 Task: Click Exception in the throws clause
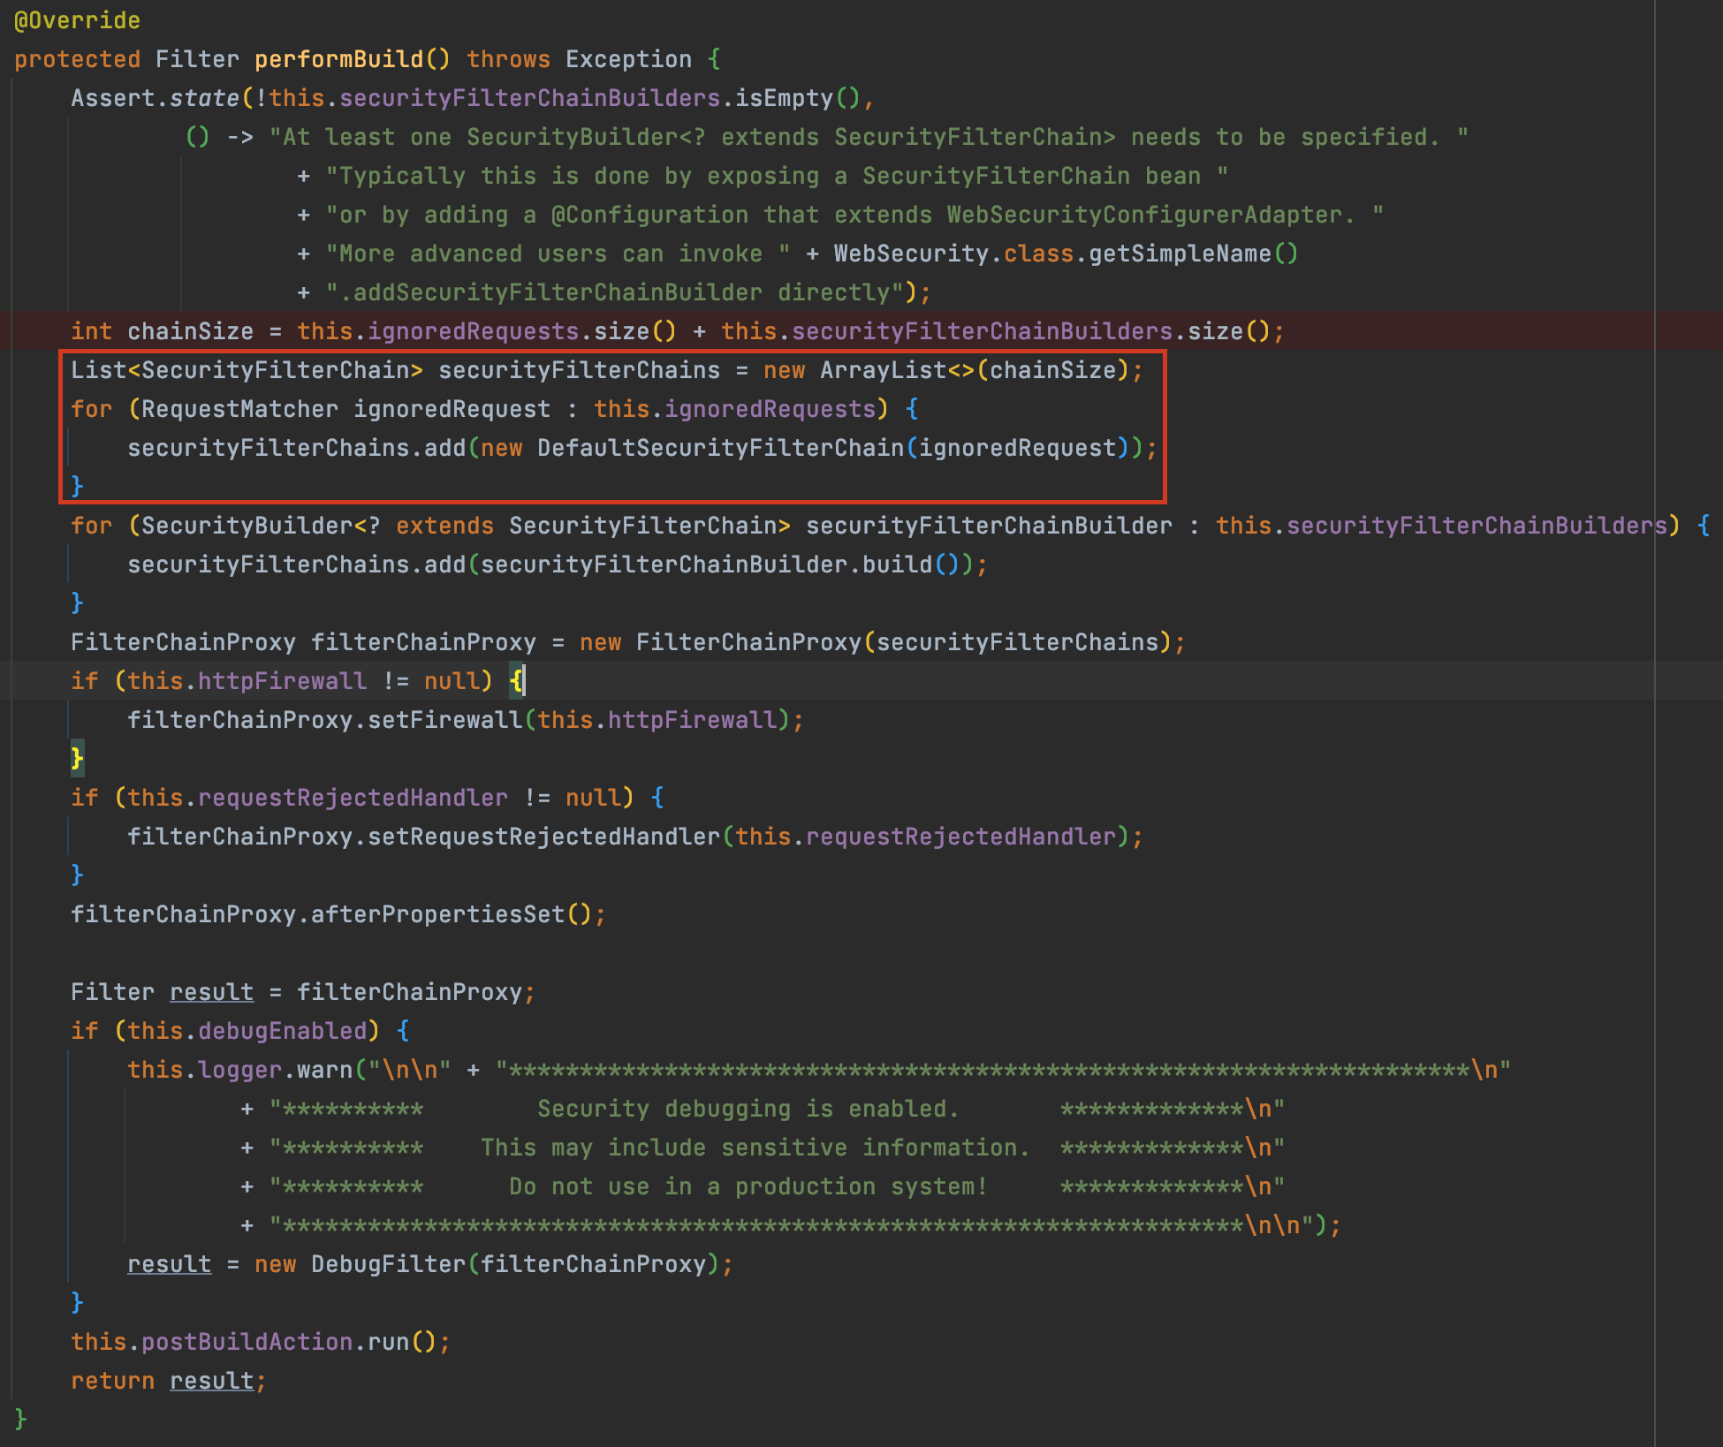pyautogui.click(x=628, y=59)
